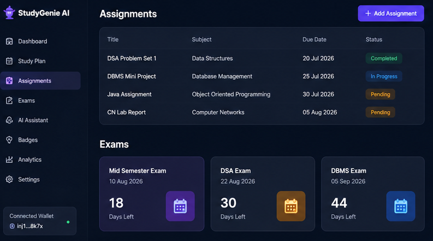Image resolution: width=433 pixels, height=241 pixels.
Task: Click the green wallet connection status dot
Action: pos(68,222)
